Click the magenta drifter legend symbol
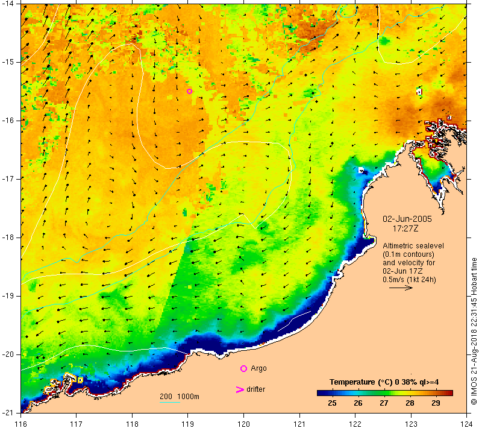 point(240,389)
